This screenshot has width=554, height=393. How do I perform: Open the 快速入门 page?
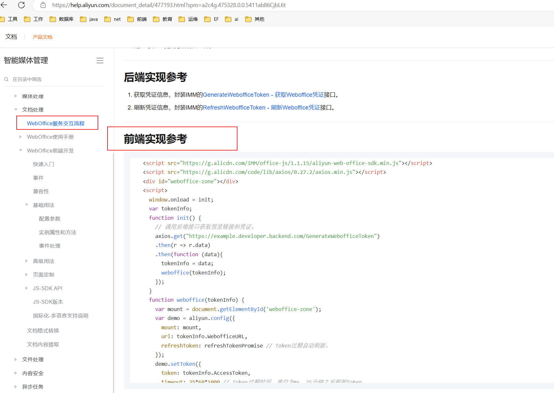coord(44,164)
